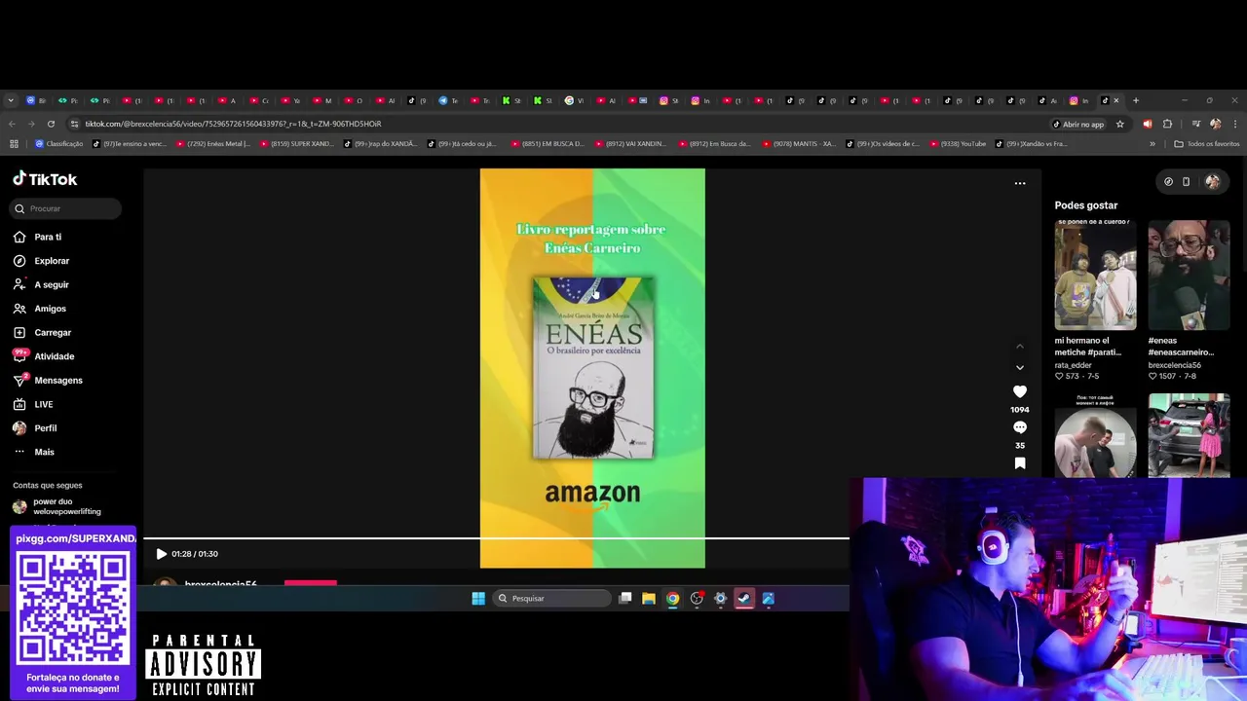Screen dimensions: 1247x701
Task: Click the browser address bar URL
Action: tap(233, 124)
